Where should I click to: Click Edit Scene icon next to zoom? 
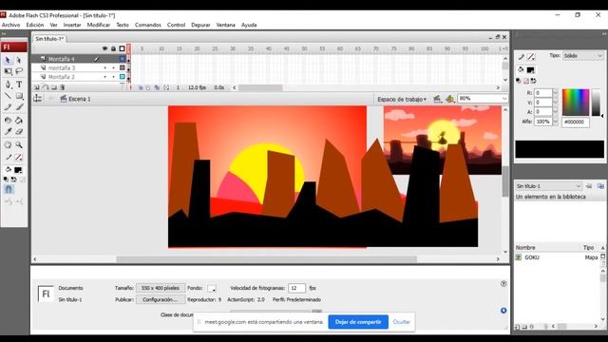point(437,99)
